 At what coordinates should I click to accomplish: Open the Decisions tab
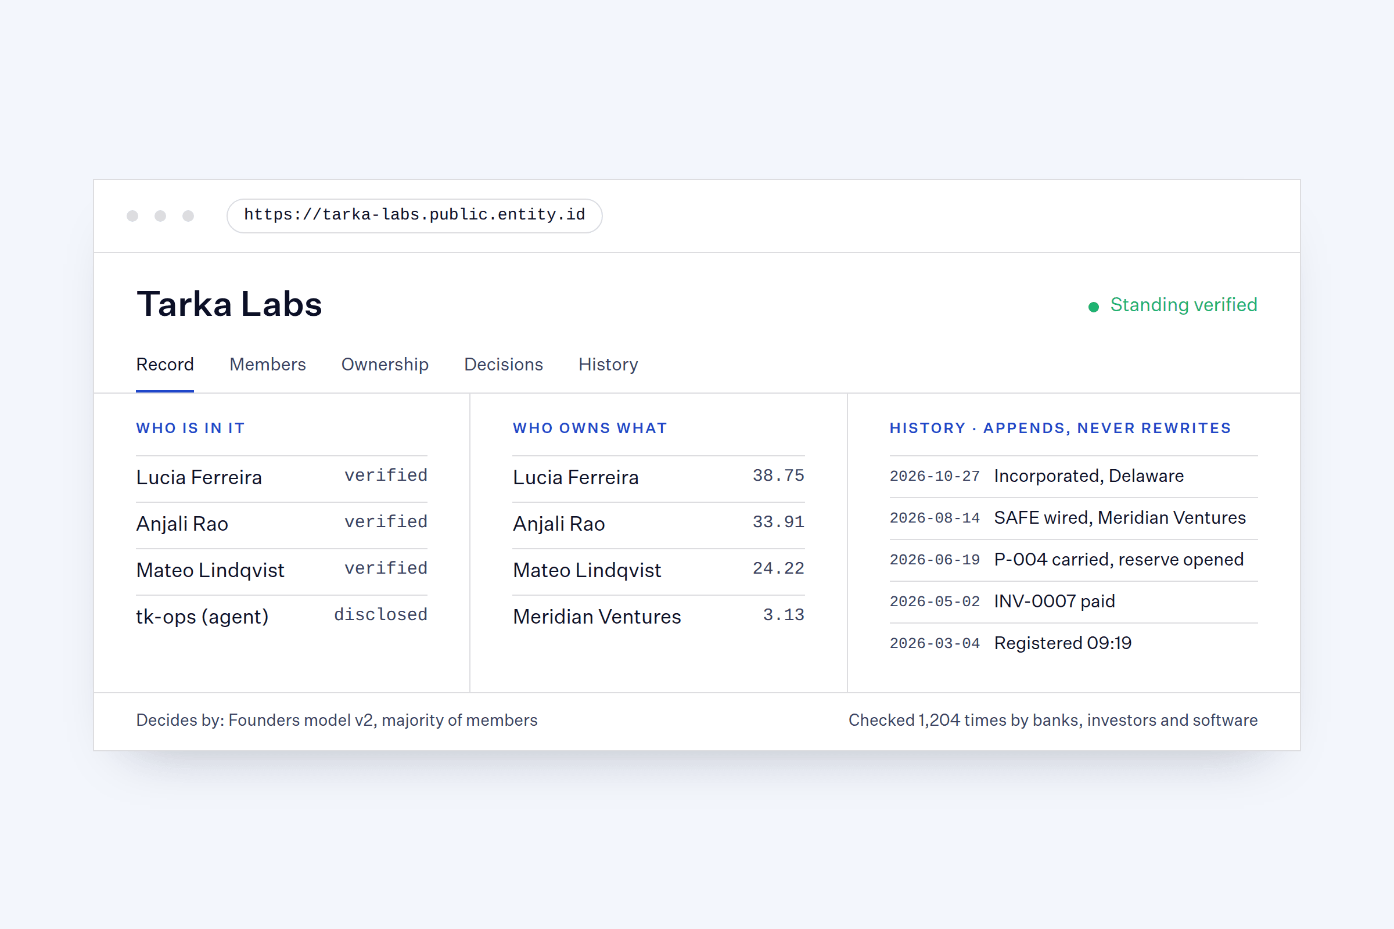tap(503, 365)
